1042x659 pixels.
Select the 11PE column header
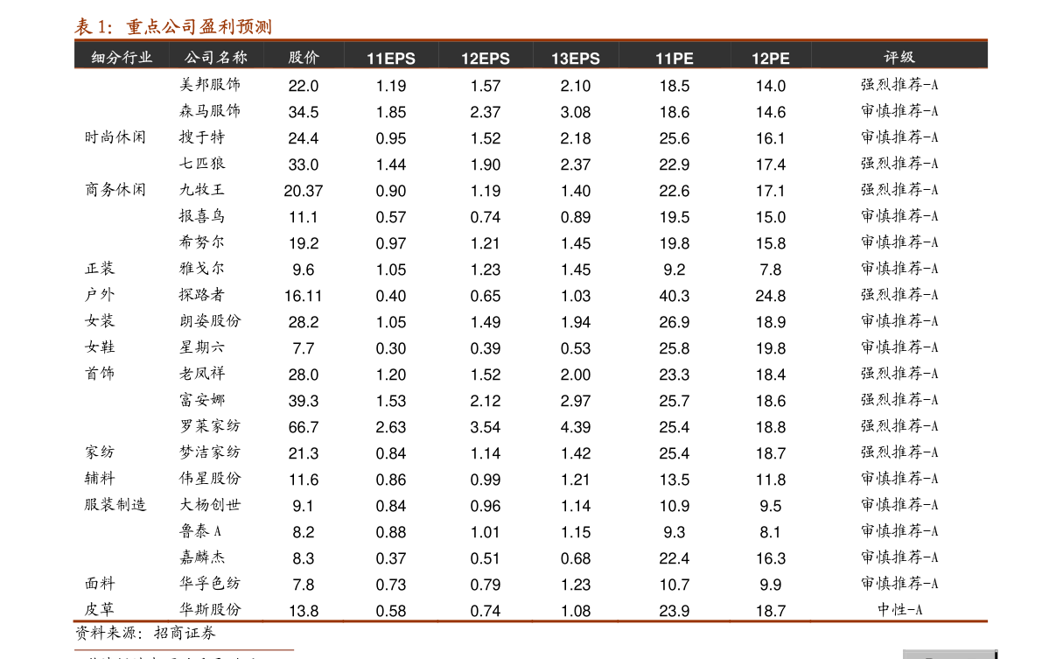[674, 59]
